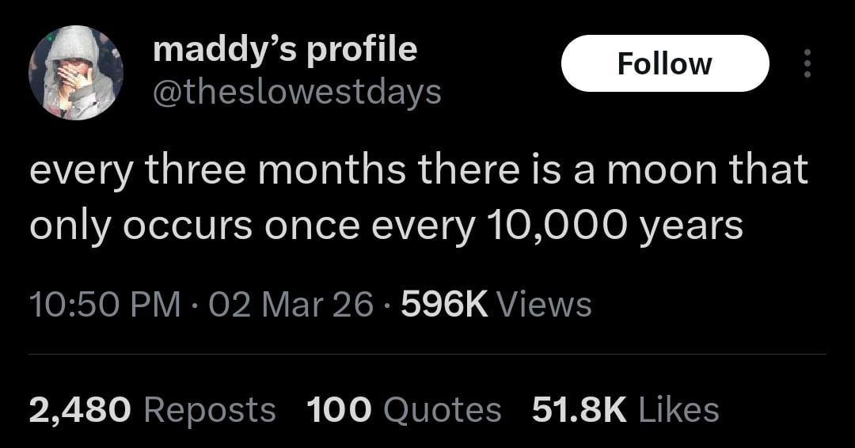
Task: Click the 2,480 repost count number
Action: (79, 410)
